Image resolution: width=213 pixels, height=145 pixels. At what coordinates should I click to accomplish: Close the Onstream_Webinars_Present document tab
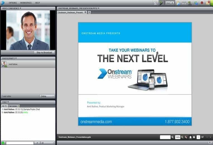point(85,12)
